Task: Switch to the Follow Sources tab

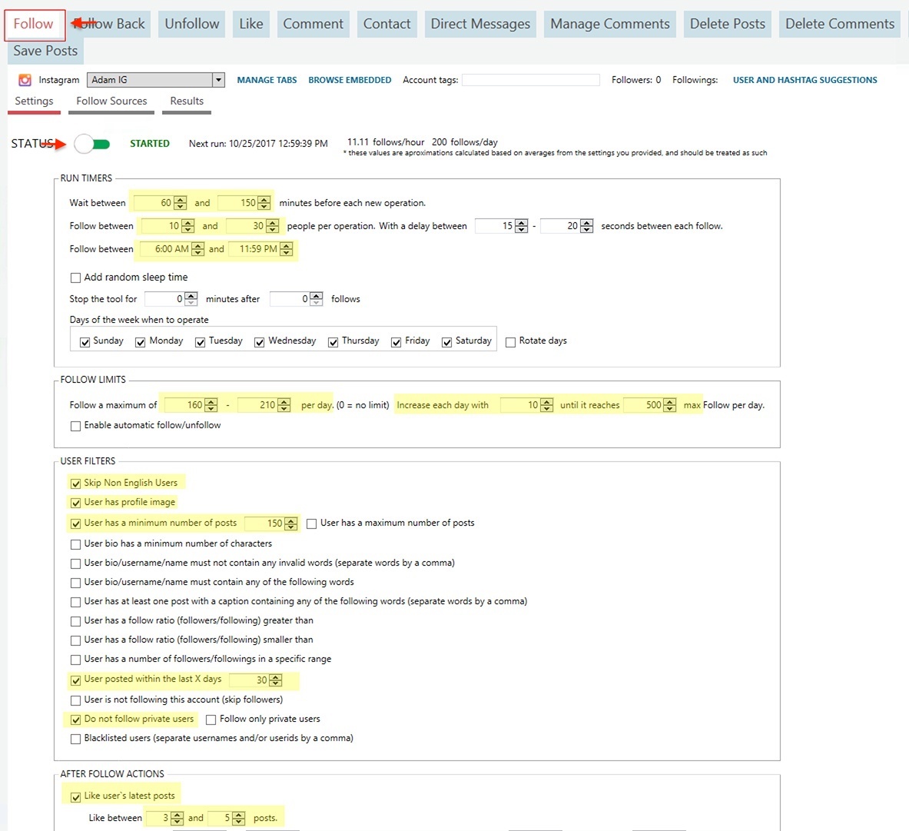Action: click(111, 101)
